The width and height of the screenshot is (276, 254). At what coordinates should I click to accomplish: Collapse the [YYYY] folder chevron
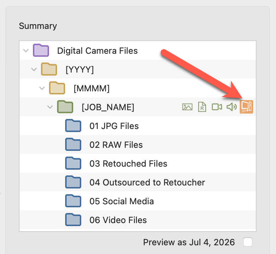tap(34, 70)
